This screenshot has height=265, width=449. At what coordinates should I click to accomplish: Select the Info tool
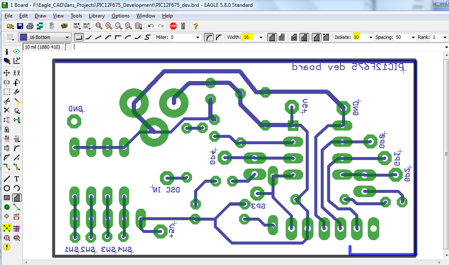click(7, 52)
